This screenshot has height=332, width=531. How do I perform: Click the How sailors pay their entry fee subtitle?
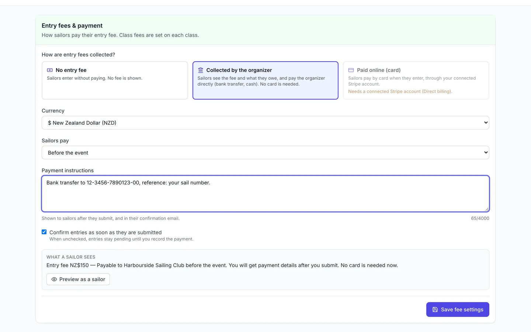pos(120,35)
